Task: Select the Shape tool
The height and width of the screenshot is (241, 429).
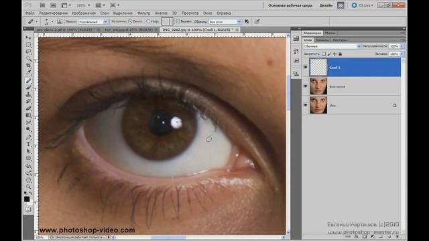Action: coord(28,158)
